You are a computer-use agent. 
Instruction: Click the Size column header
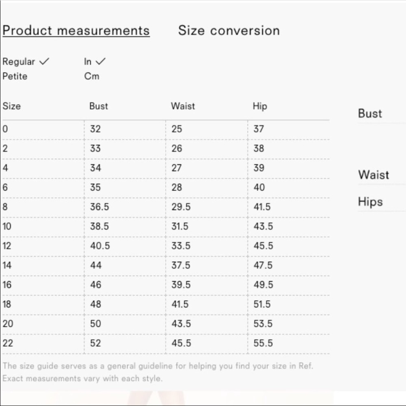[x=12, y=106]
